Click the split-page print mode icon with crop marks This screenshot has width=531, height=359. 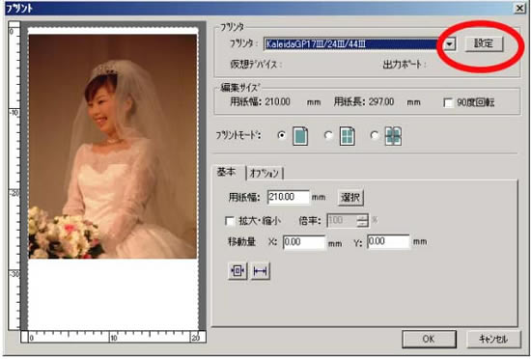pyautogui.click(x=393, y=136)
